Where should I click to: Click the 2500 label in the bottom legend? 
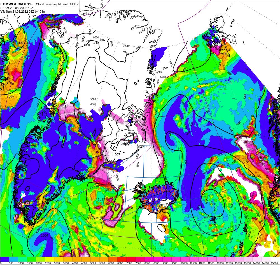pyautogui.click(x=48, y=263)
